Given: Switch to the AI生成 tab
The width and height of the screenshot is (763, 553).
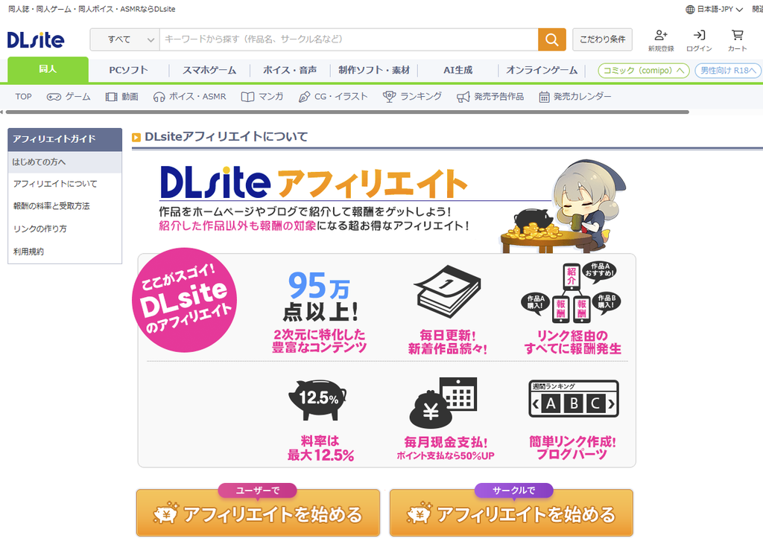Looking at the screenshot, I should (458, 70).
